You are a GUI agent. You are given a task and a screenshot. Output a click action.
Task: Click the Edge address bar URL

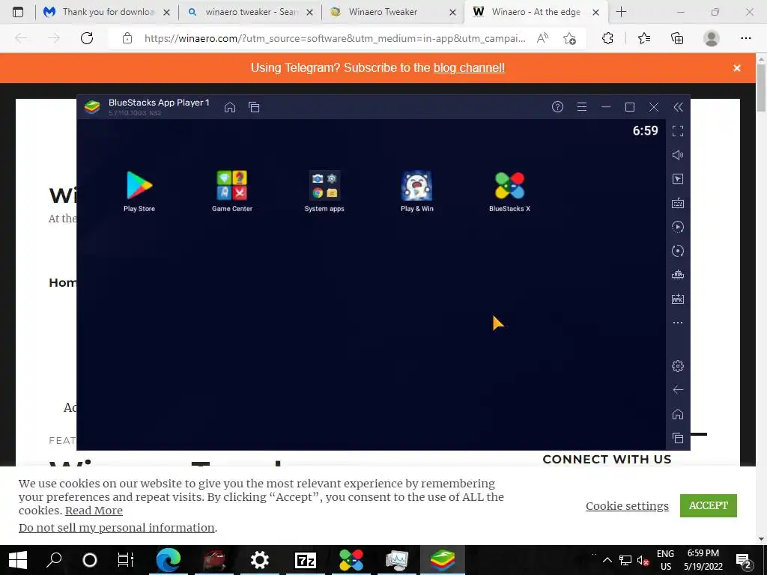click(x=335, y=38)
